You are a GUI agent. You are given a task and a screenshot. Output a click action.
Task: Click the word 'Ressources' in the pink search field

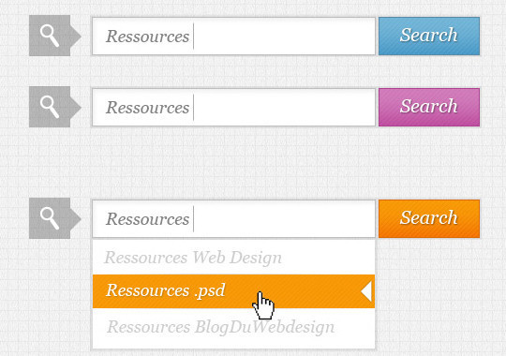coord(147,107)
